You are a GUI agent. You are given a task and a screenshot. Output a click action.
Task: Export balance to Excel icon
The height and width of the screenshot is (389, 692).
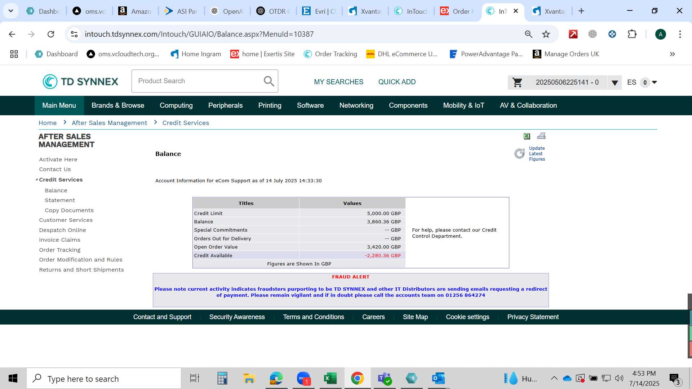[x=527, y=136]
